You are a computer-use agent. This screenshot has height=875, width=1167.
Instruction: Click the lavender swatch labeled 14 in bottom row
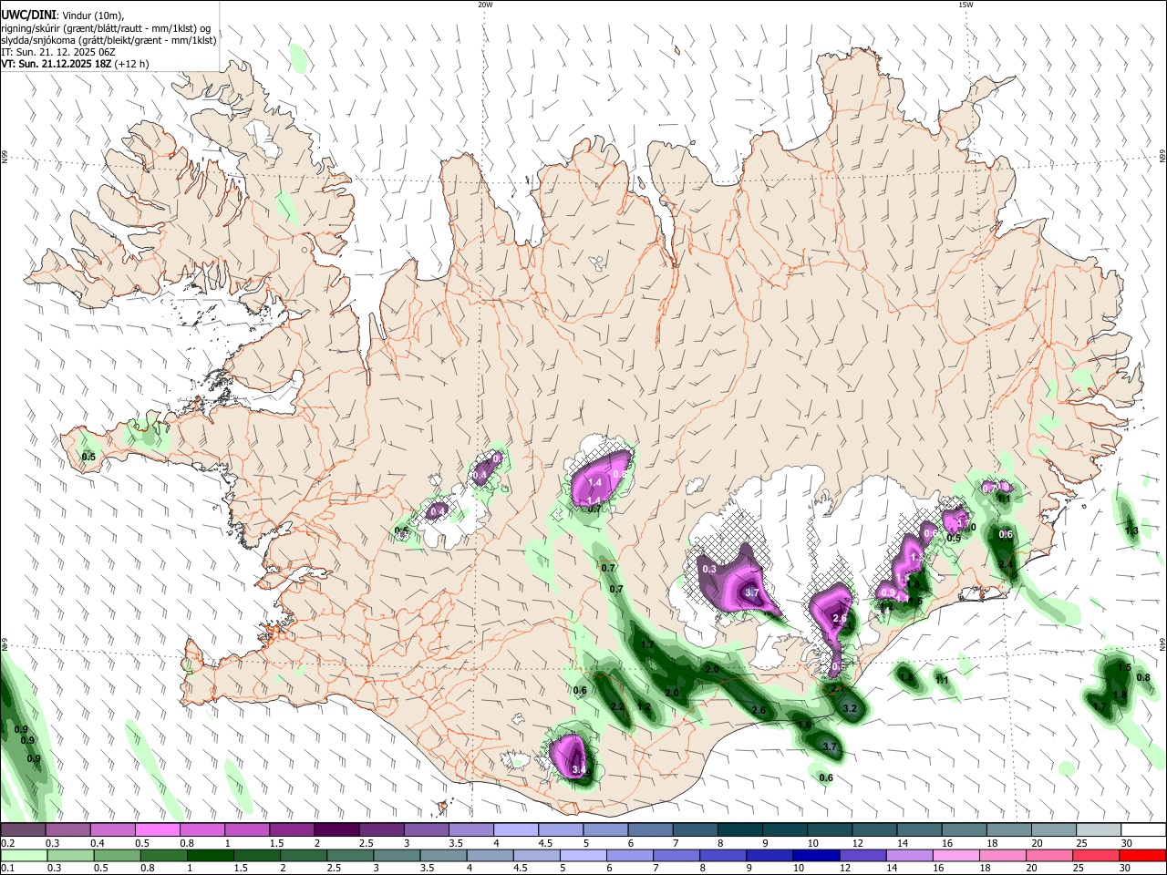910,855
